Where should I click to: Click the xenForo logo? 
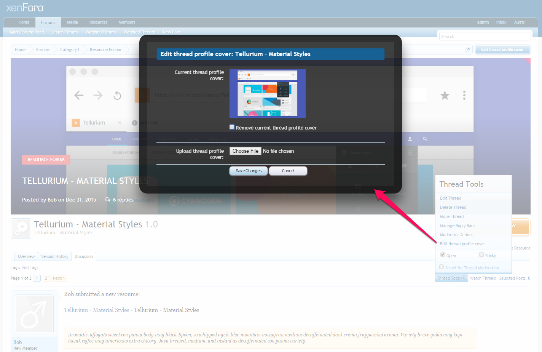25,8
